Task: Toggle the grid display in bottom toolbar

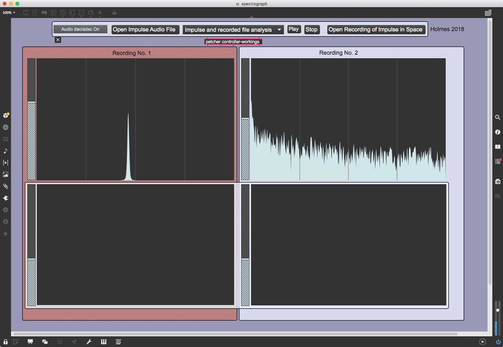Action: point(60,342)
